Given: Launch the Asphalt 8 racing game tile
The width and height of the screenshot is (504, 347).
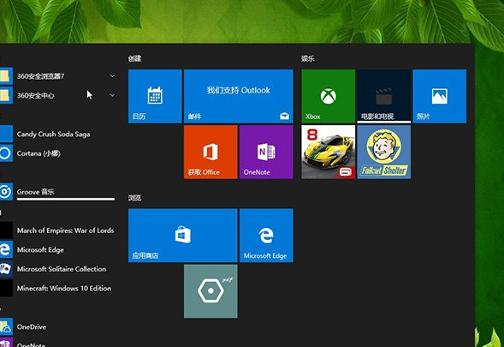Looking at the screenshot, I should pos(329,152).
